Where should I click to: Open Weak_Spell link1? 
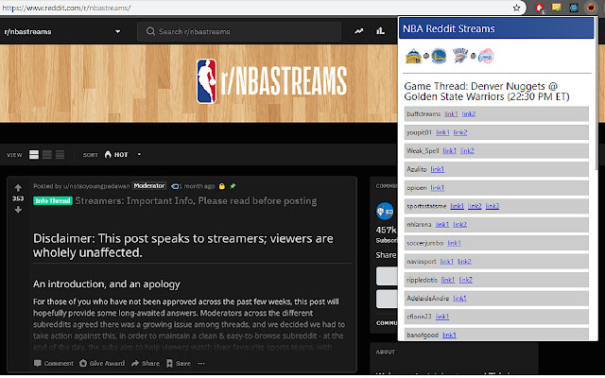(450, 151)
